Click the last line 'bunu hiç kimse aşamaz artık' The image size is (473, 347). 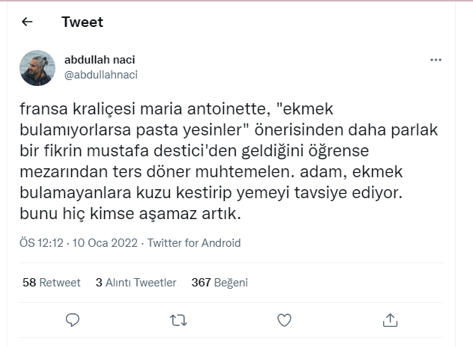pos(129,215)
